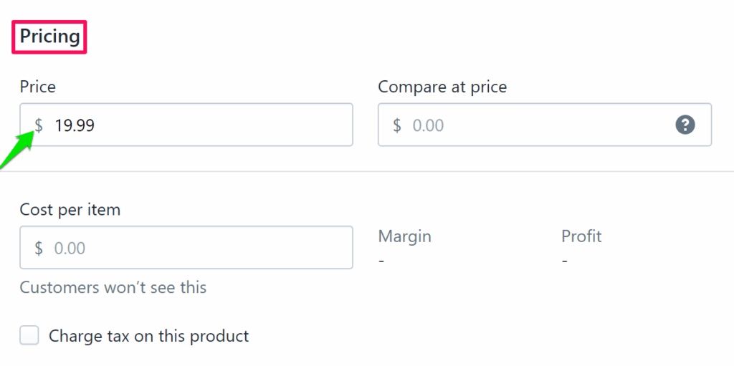This screenshot has width=734, height=366.
Task: Click the dash value under Profit
Action: [565, 260]
